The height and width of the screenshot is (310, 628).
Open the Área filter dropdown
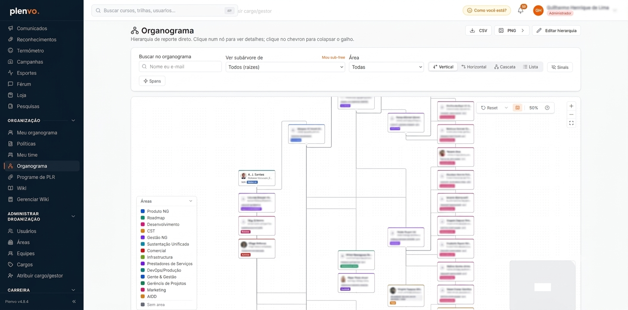386,67
